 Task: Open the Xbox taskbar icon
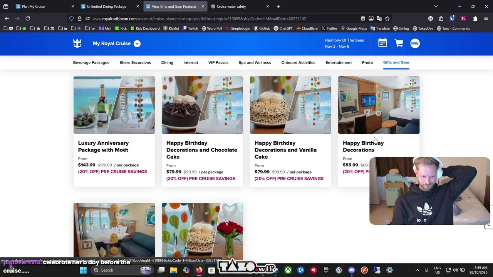[x=288, y=270]
